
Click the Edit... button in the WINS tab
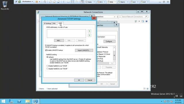[70, 40]
